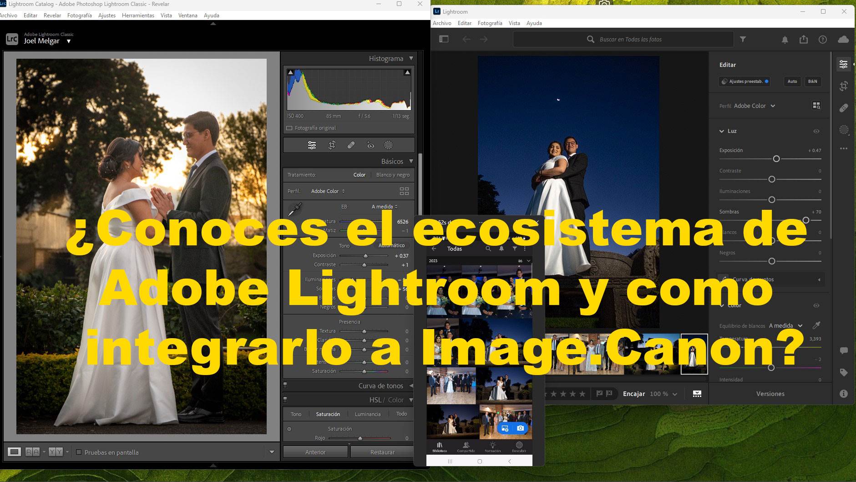The image size is (856, 482).
Task: Open the Revelar menu in Lightroom Classic
Action: tap(52, 15)
